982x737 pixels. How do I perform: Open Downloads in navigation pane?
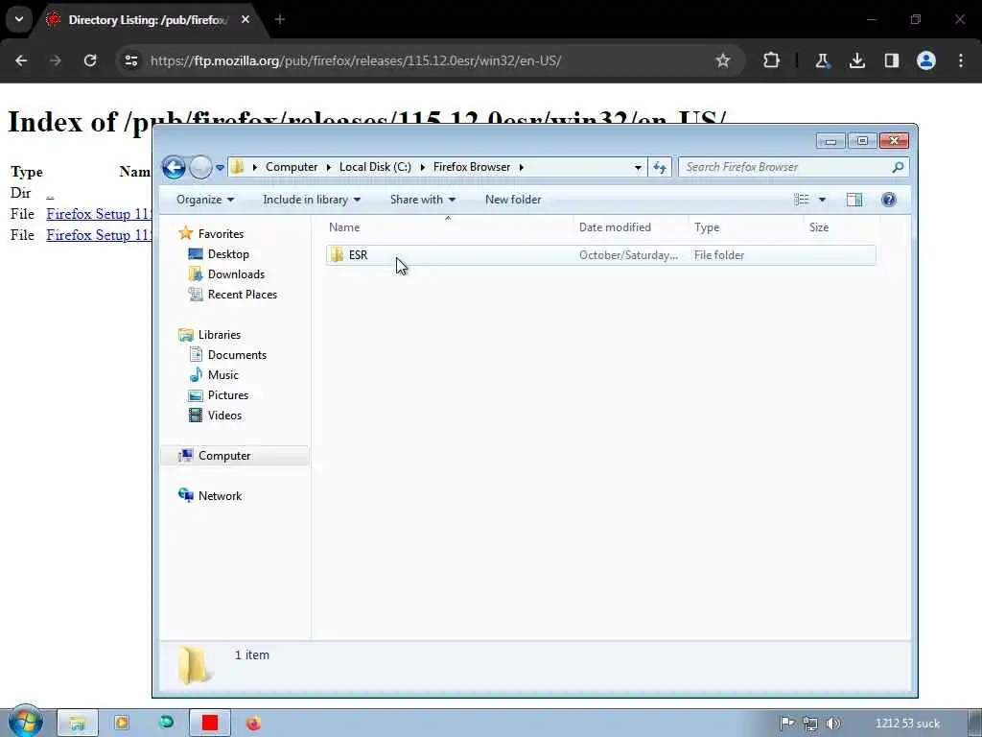point(236,273)
